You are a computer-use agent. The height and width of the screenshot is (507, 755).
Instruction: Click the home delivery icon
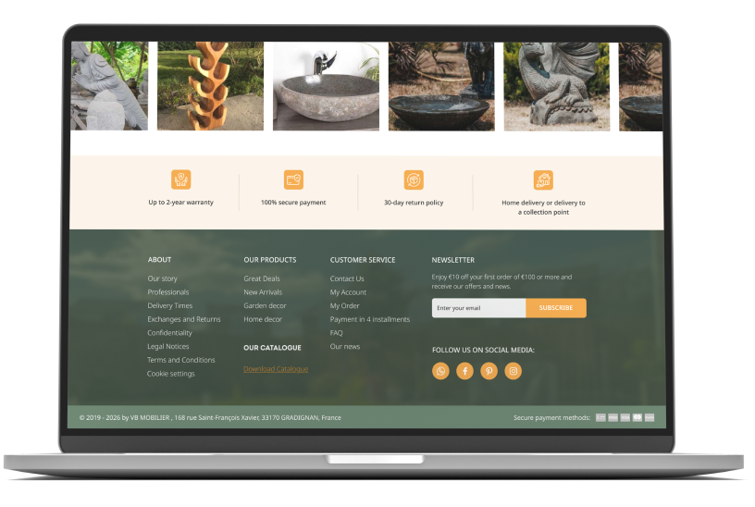pyautogui.click(x=543, y=180)
